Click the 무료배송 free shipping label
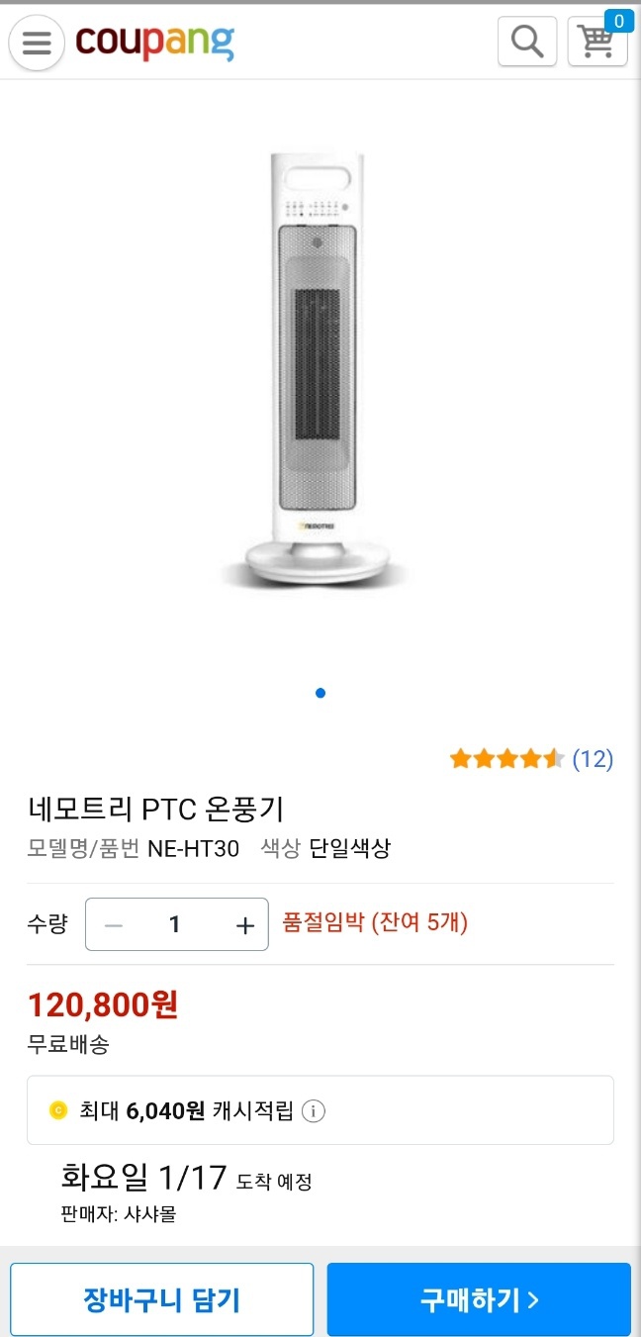 67,1044
